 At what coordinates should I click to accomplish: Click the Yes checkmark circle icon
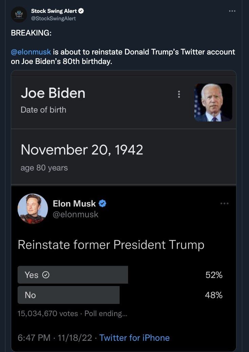[x=46, y=275]
